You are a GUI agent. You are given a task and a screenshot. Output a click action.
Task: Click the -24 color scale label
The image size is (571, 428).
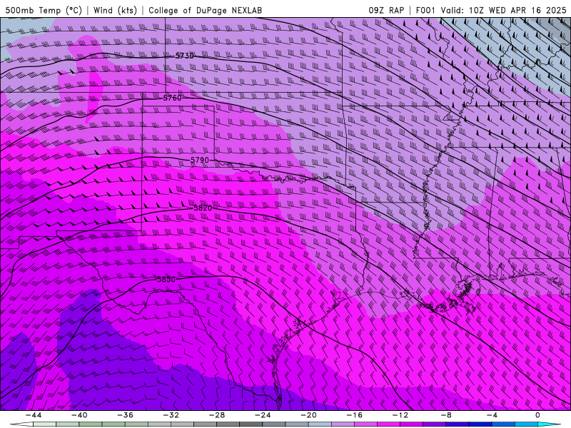(263, 415)
